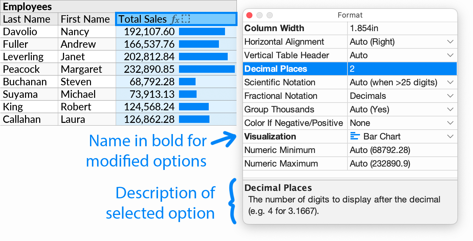473x241 pixels.
Task: Open the Horizontal Alignment dropdown
Action: 450,42
